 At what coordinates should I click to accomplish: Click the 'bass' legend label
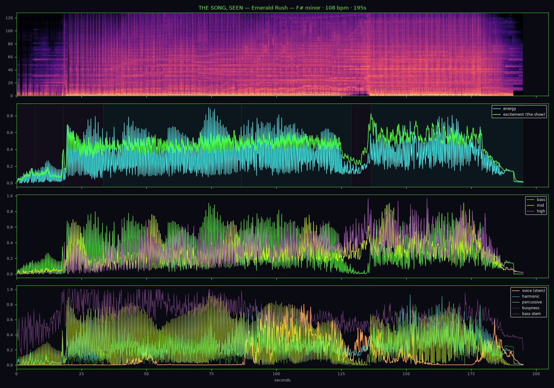pos(541,200)
